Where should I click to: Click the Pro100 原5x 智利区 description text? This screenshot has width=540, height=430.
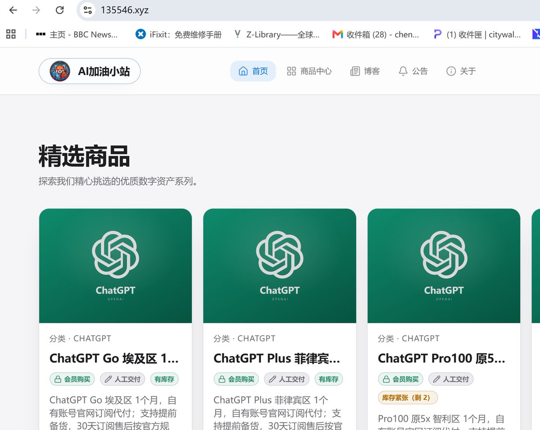point(441,421)
